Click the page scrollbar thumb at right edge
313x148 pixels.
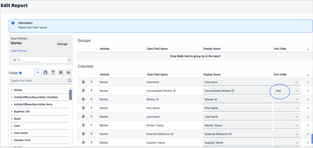[x=312, y=139]
